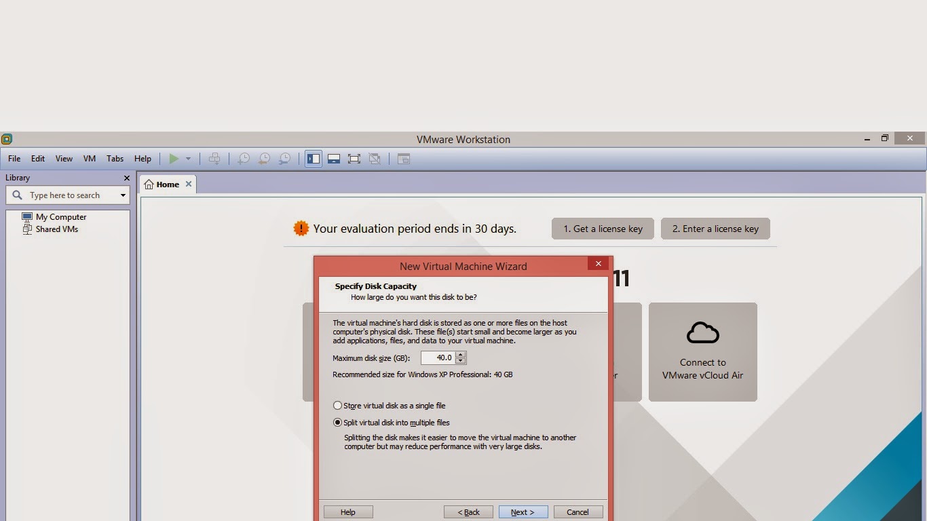Screen dimensions: 927x521
Task: Open the File menu
Action: point(14,159)
